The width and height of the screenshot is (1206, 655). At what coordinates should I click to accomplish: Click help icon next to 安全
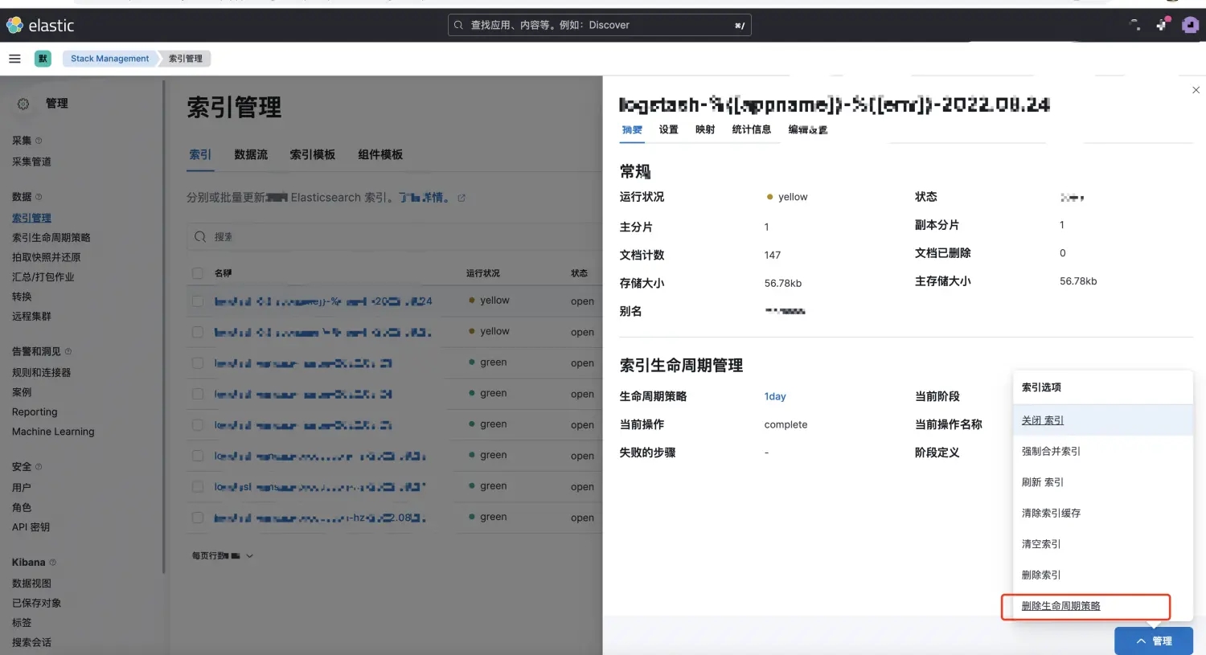point(39,467)
